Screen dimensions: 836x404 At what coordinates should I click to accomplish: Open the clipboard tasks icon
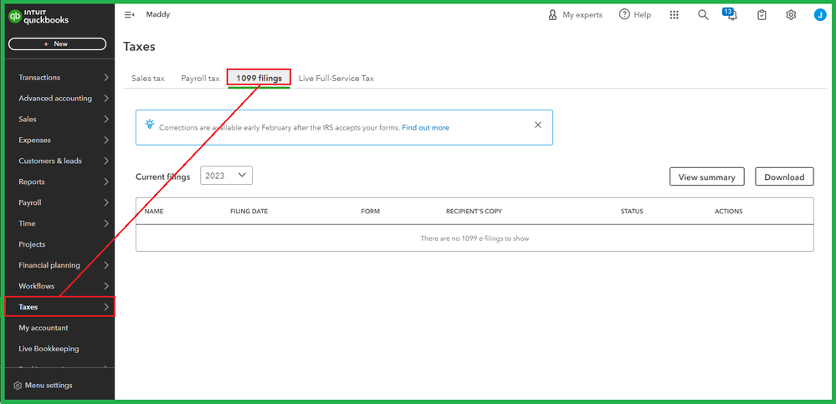pyautogui.click(x=762, y=15)
